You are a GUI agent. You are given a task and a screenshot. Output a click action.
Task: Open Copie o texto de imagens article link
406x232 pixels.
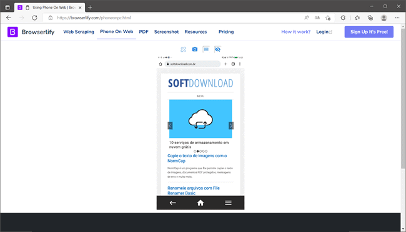coord(197,158)
